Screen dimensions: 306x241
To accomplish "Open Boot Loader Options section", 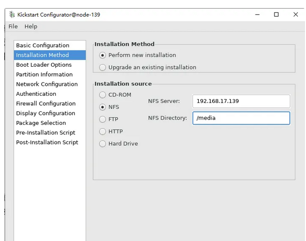I will tap(44, 65).
